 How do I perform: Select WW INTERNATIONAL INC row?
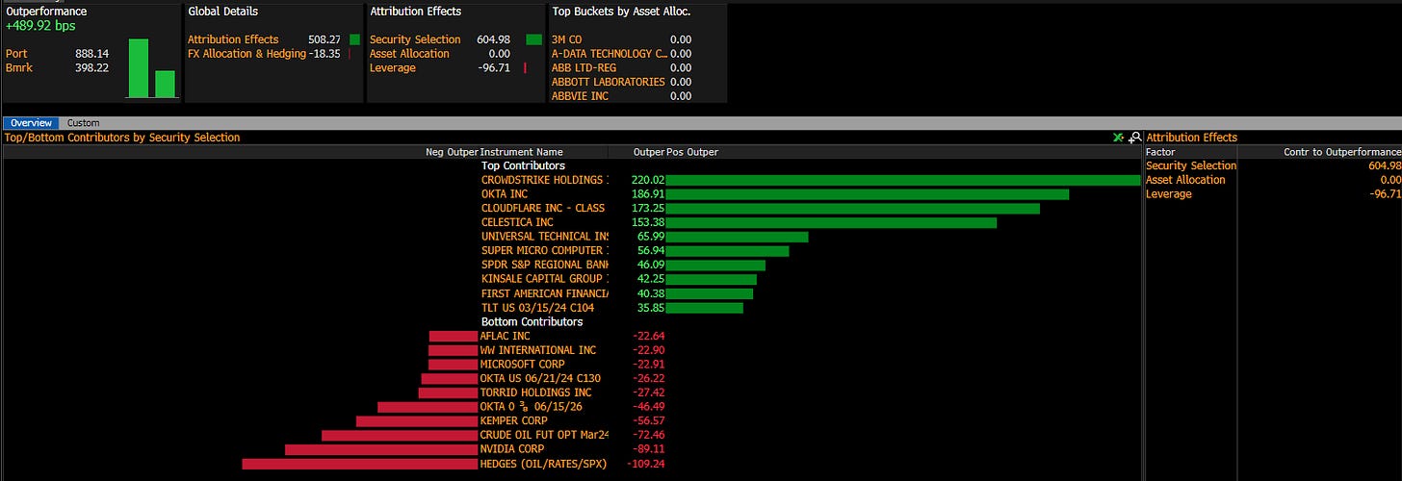tap(538, 350)
